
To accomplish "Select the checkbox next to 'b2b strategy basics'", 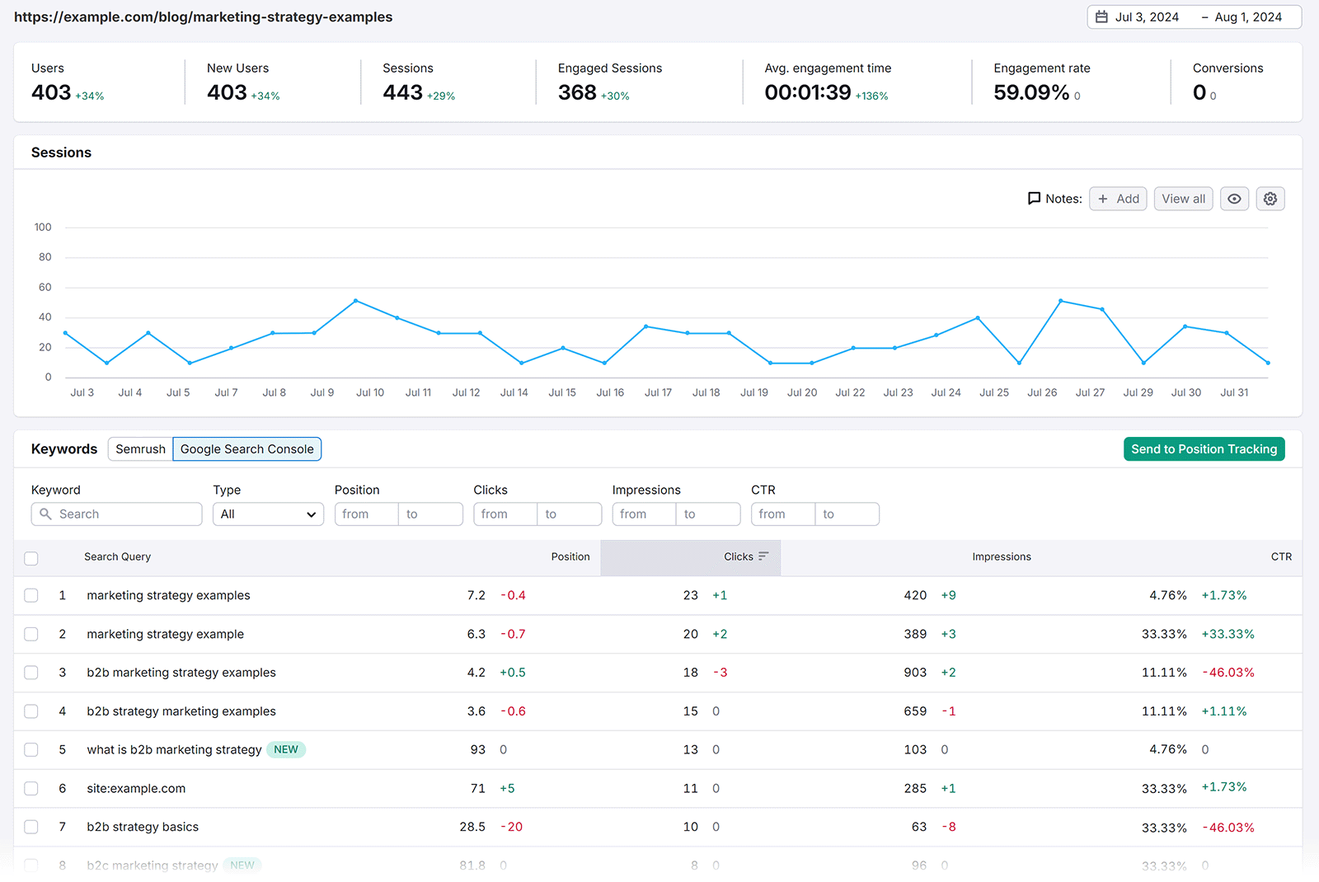I will click(31, 827).
